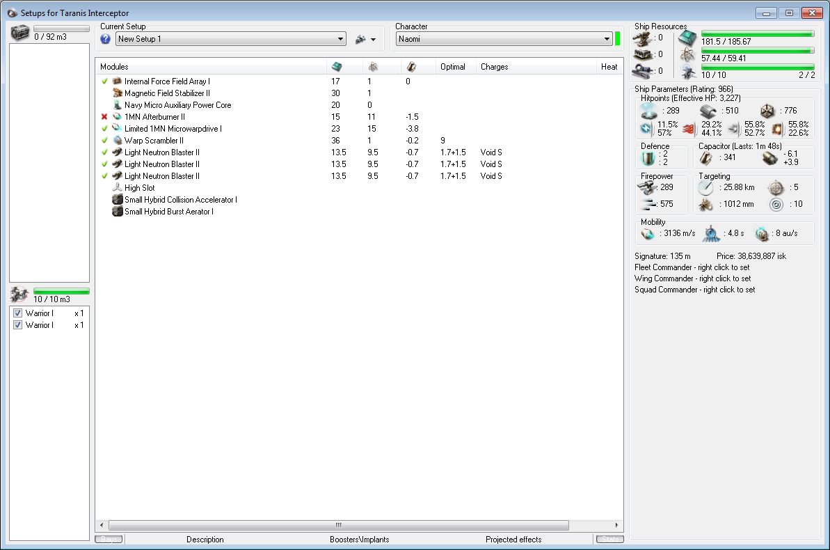
Task: Click the structure hitpoints icon showing 776
Action: pos(767,111)
